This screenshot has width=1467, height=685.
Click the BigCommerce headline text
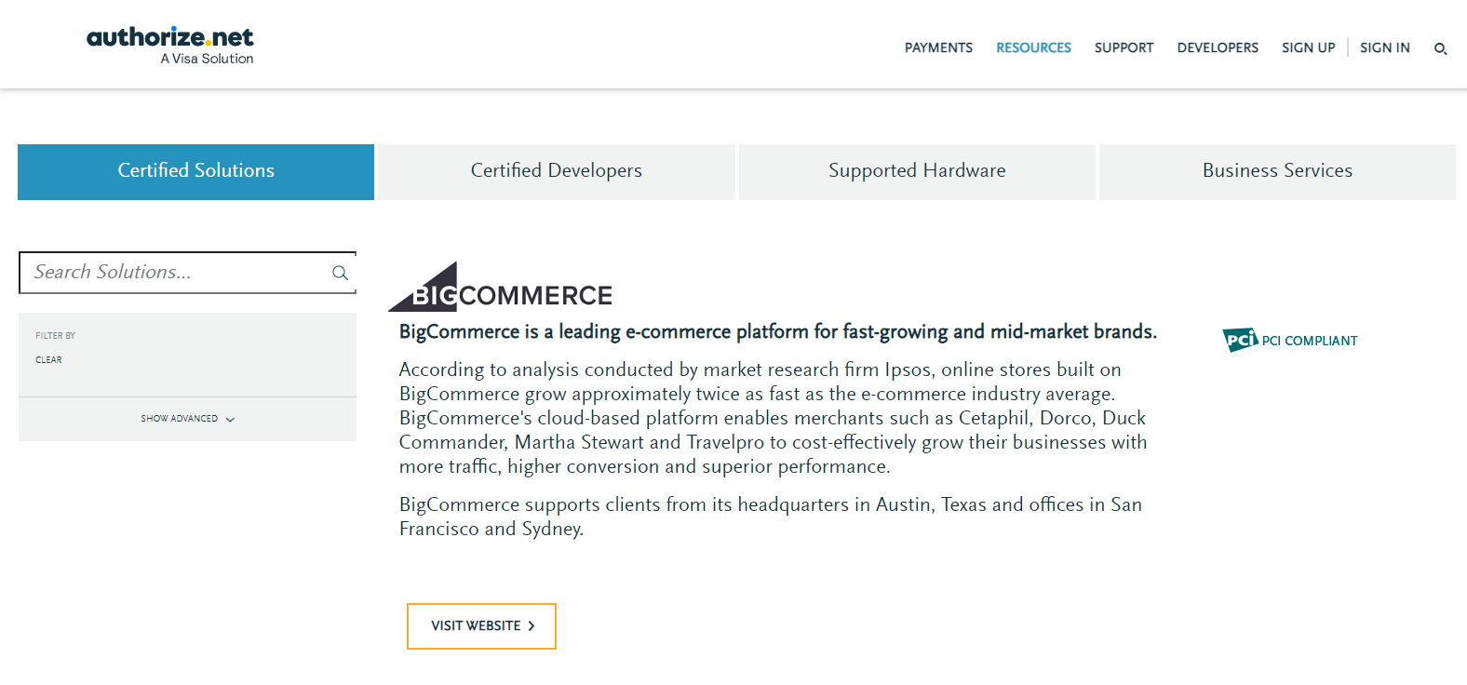(x=777, y=332)
